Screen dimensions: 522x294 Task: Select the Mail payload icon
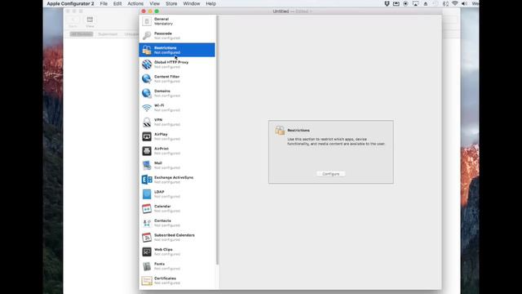coord(147,165)
